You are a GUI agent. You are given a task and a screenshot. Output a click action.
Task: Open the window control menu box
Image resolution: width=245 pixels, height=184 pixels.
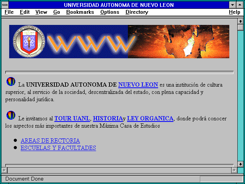pyautogui.click(x=5, y=5)
